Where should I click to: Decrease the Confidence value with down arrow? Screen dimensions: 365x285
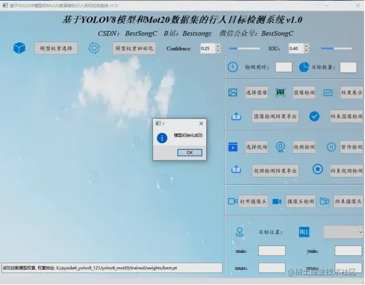[218, 51]
